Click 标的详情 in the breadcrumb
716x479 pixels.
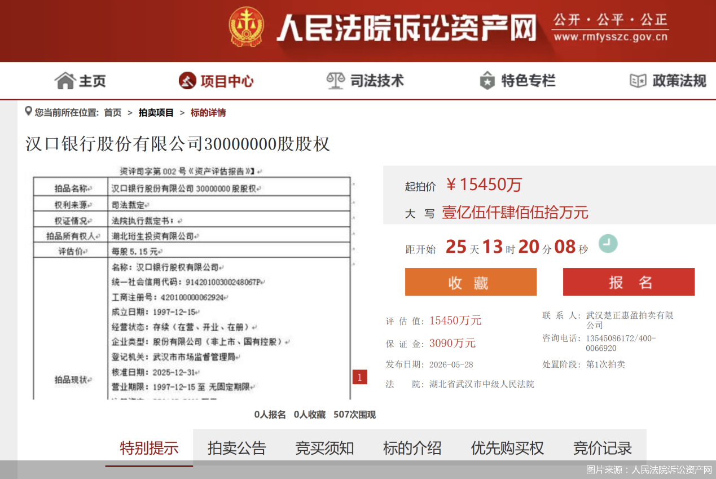click(x=208, y=113)
